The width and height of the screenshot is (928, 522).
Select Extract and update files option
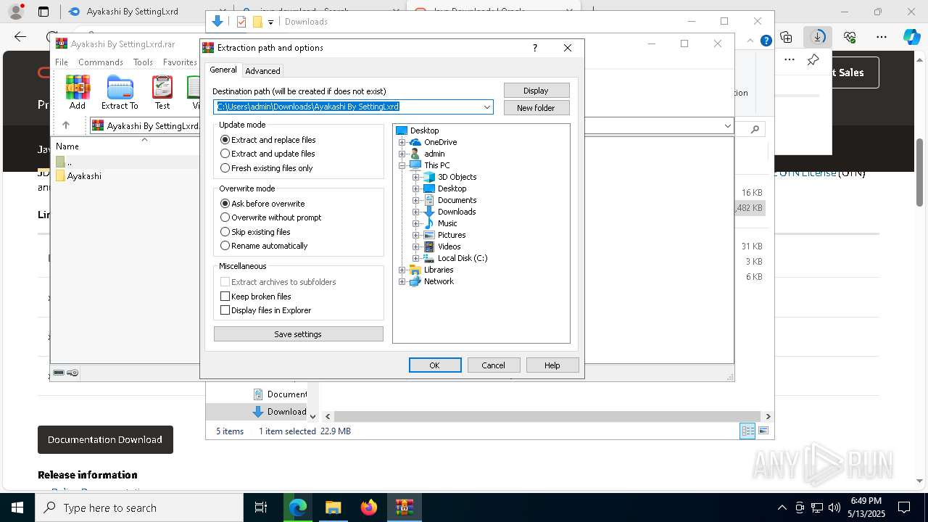(x=268, y=154)
